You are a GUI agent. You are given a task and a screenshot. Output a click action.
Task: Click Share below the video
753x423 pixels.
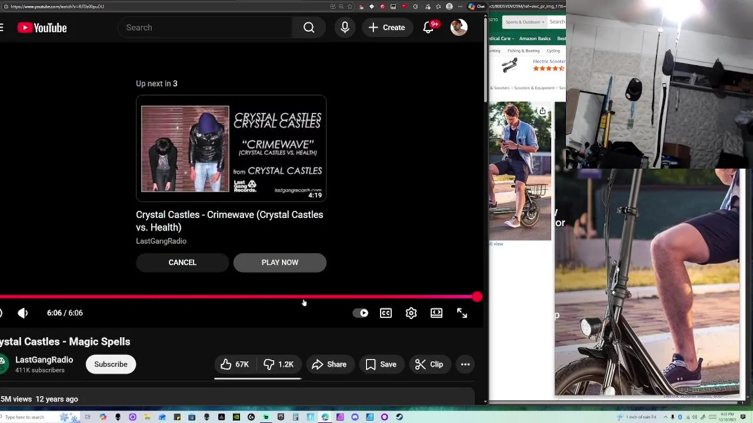click(x=329, y=364)
